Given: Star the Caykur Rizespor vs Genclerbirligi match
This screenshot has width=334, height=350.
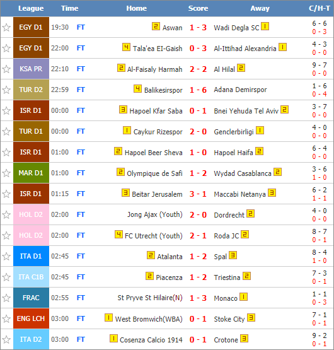Looking at the screenshot, I should [x=6, y=131].
